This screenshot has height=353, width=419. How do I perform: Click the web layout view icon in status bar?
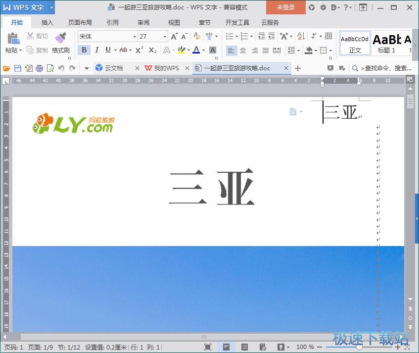click(263, 347)
